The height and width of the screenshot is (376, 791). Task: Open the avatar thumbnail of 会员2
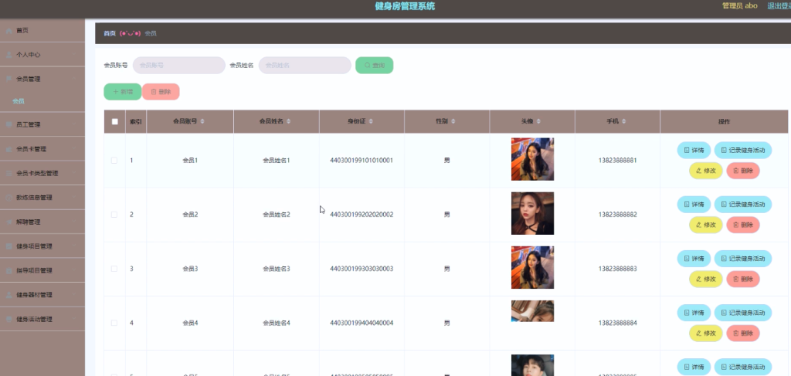pyautogui.click(x=532, y=213)
